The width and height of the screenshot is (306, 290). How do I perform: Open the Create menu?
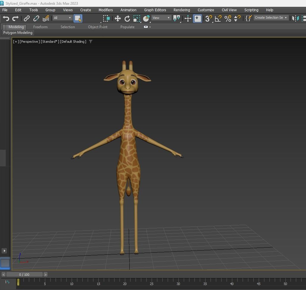pos(85,10)
